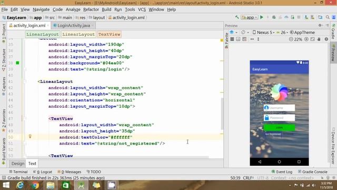Change CRLF line separator in status bar

[x=248, y=178]
